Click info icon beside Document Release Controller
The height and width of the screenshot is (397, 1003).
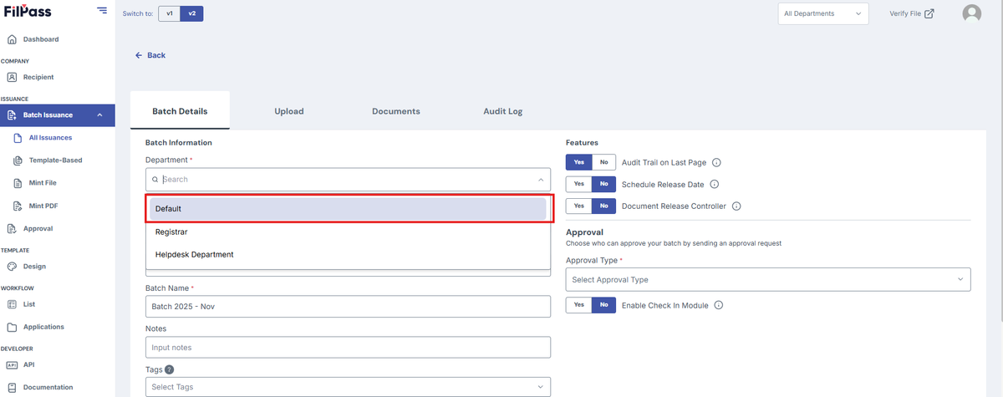tap(736, 206)
